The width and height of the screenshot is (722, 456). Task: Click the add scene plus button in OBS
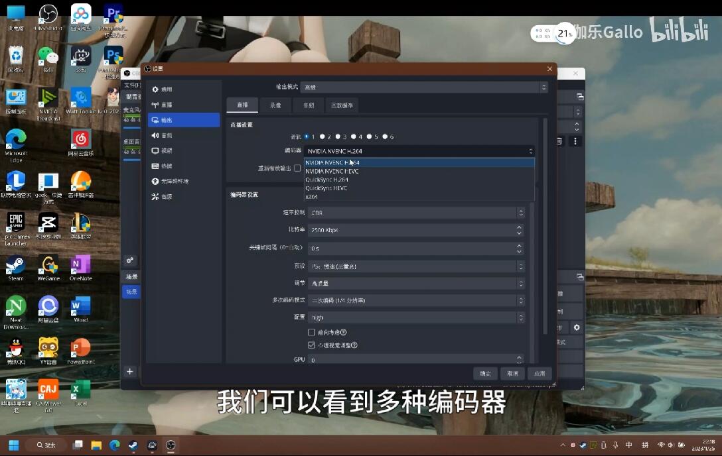coord(130,371)
